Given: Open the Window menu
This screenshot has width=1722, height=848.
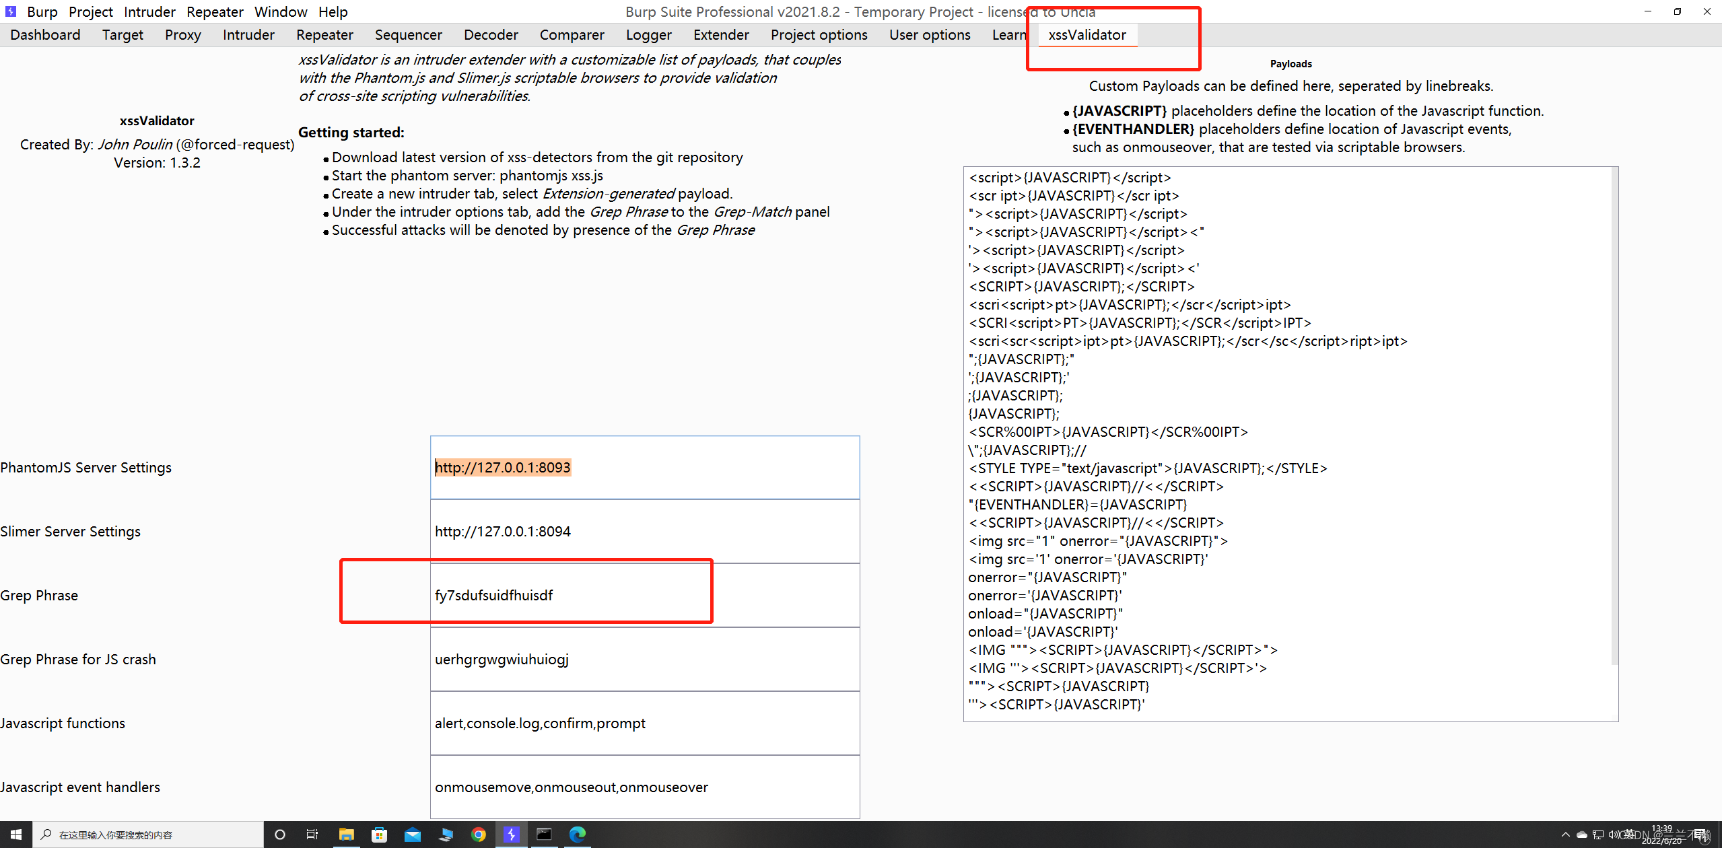Looking at the screenshot, I should click(x=281, y=11).
